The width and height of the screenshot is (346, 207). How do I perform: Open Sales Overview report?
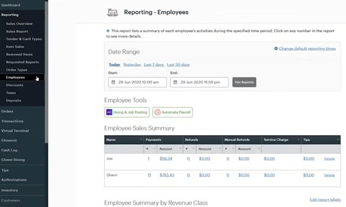pos(19,24)
